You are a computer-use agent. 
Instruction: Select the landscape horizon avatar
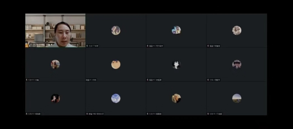click(x=237, y=98)
